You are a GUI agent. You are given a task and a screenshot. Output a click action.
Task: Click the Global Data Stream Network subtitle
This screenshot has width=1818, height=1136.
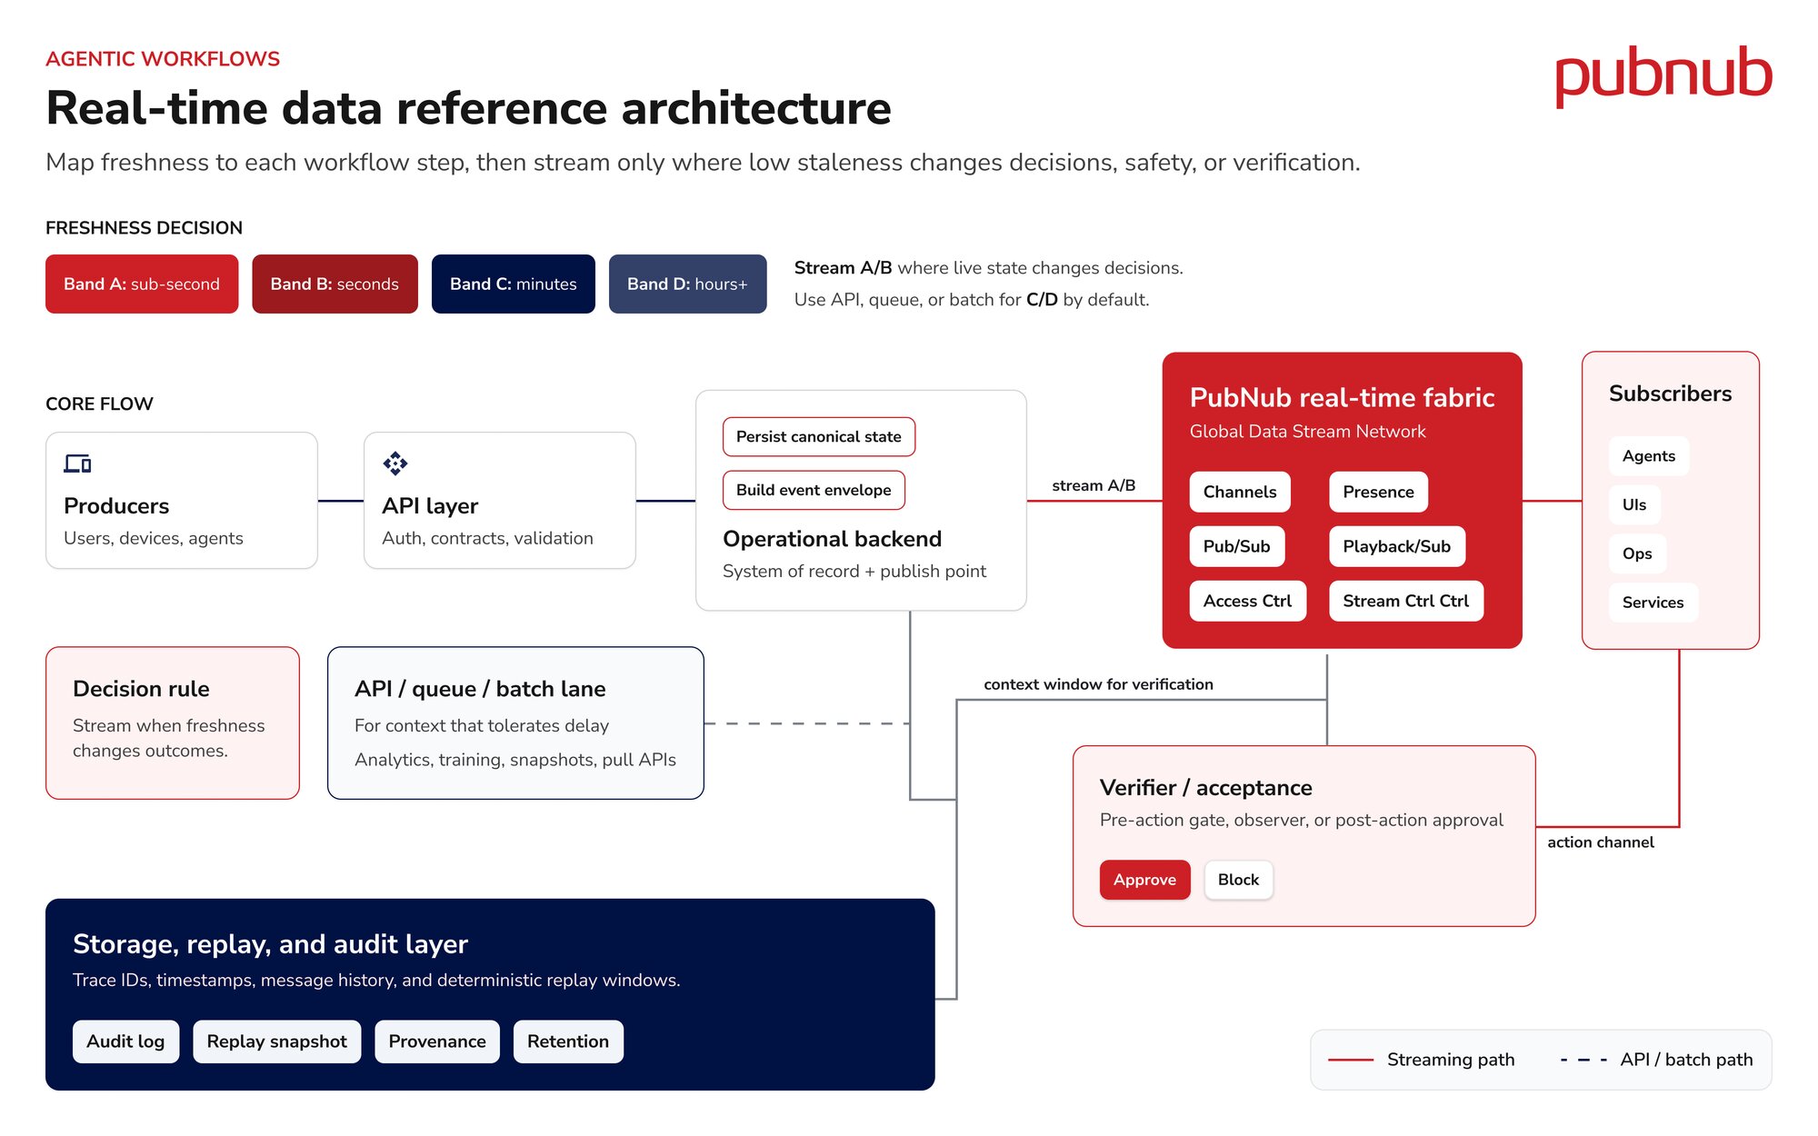(1307, 432)
